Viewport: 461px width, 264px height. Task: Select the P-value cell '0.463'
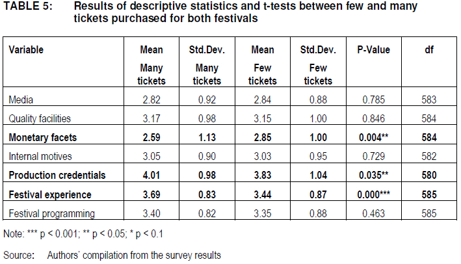(x=373, y=213)
